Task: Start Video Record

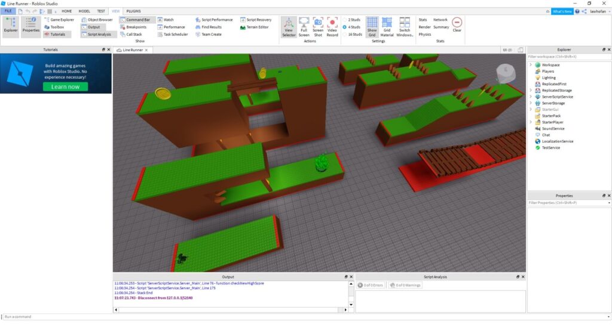Action: [332, 27]
